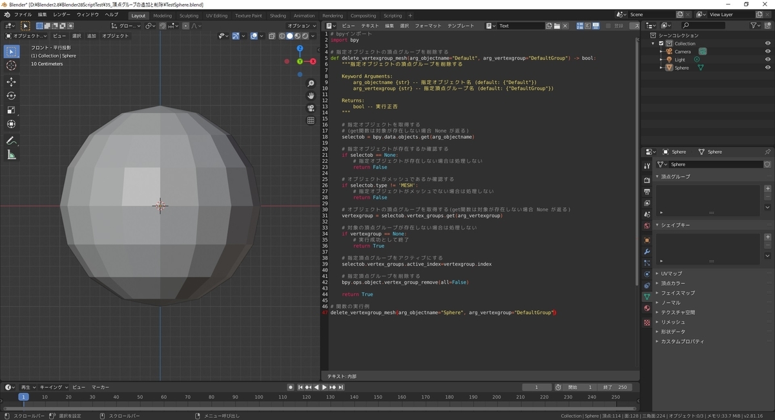Switch to the Scripting workspace tab
This screenshot has width=775, height=420.
tap(392, 16)
